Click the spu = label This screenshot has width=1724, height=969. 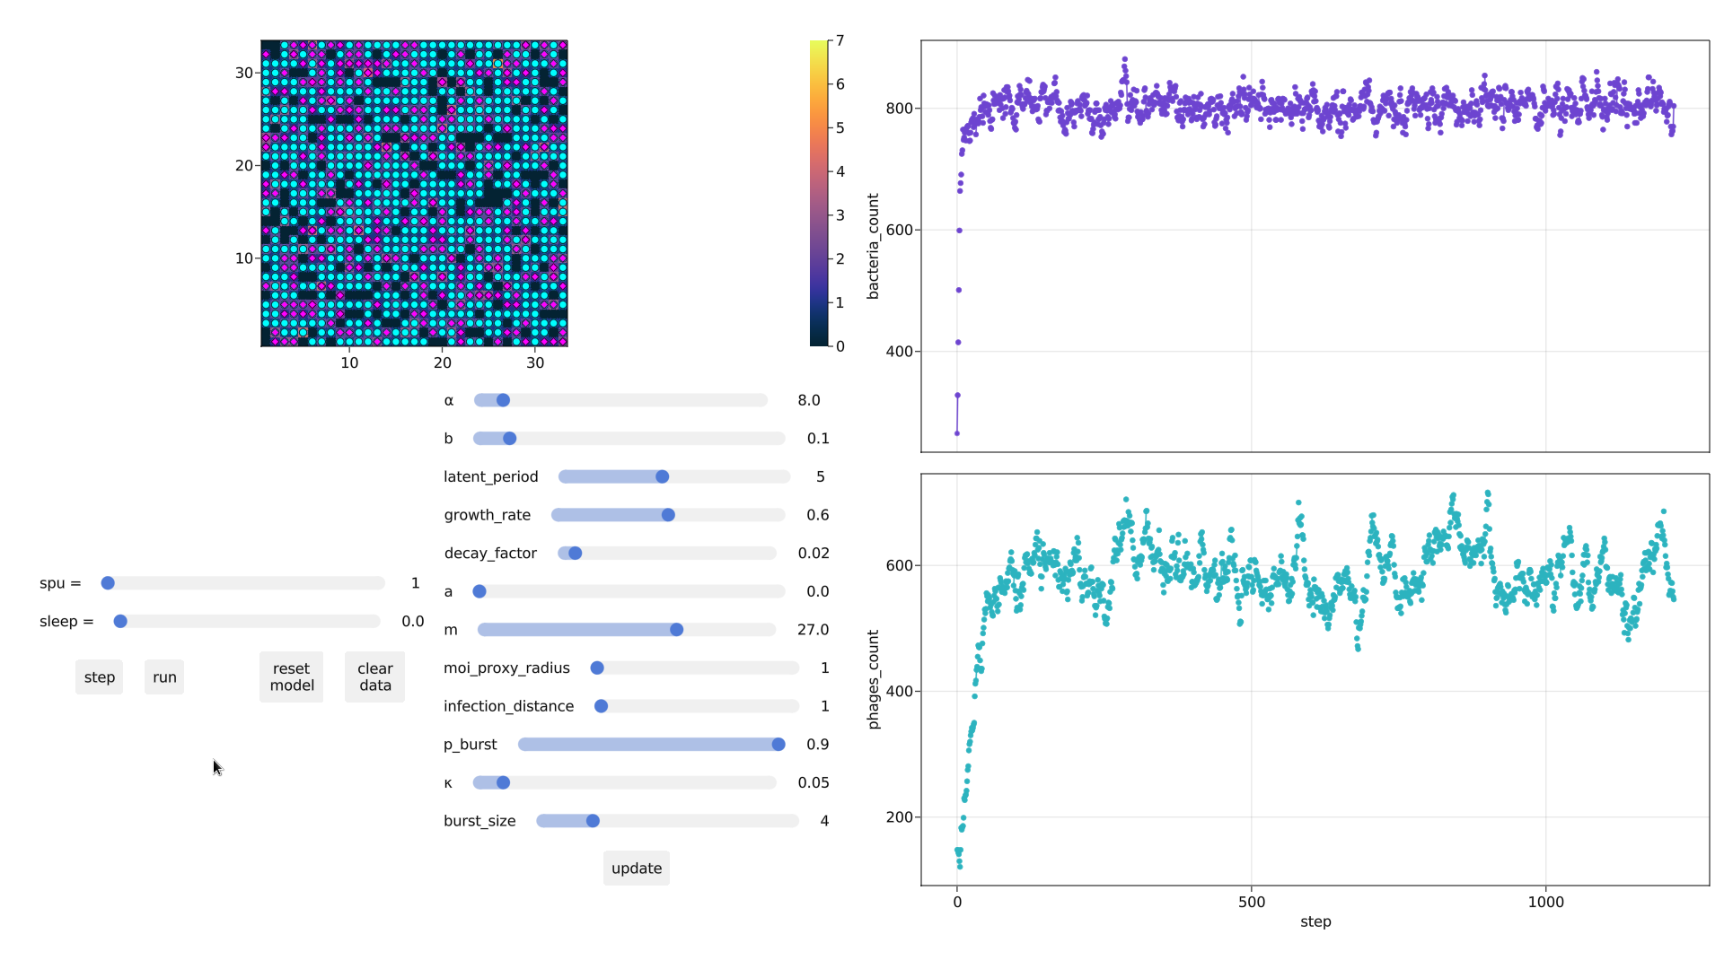click(x=60, y=583)
